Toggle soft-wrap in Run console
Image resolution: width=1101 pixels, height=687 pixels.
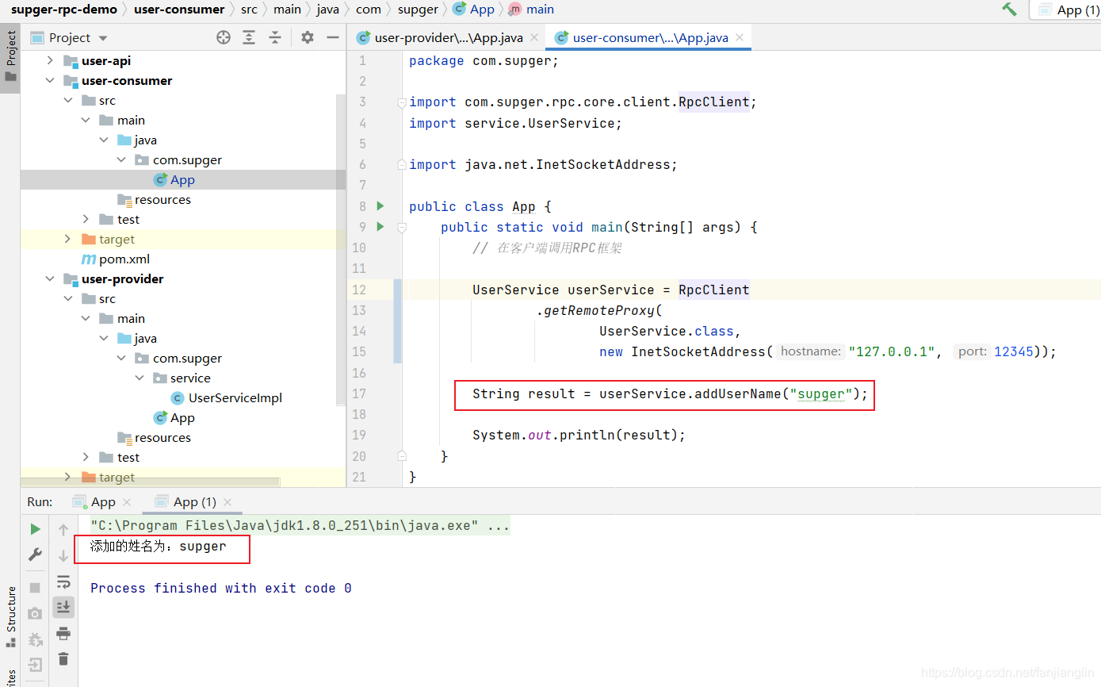tap(63, 582)
